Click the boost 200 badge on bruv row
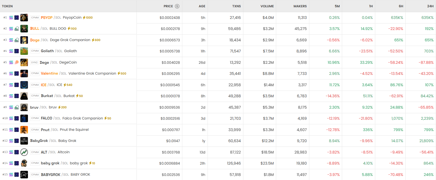The image size is (436, 180). [62, 107]
